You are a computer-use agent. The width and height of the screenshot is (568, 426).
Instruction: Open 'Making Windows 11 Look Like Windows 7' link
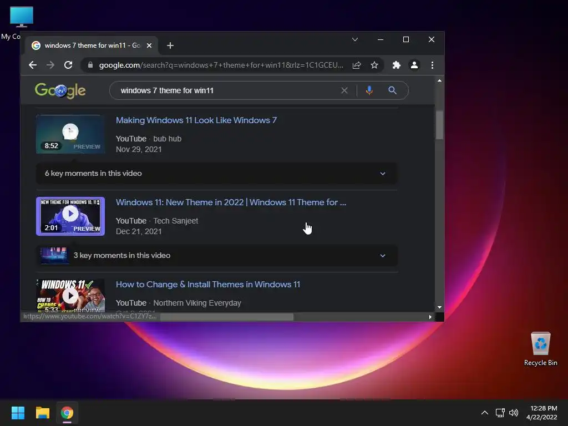(196, 120)
